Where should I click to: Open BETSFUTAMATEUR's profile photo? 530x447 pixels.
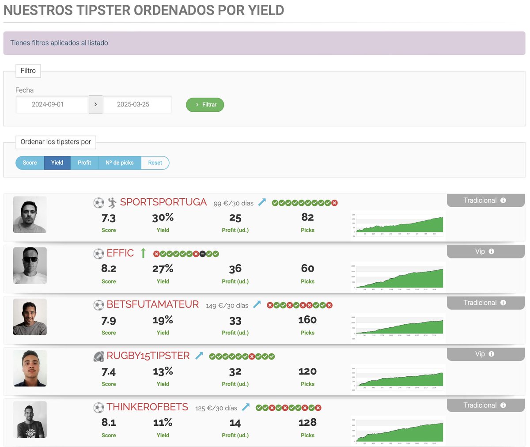[x=30, y=317]
